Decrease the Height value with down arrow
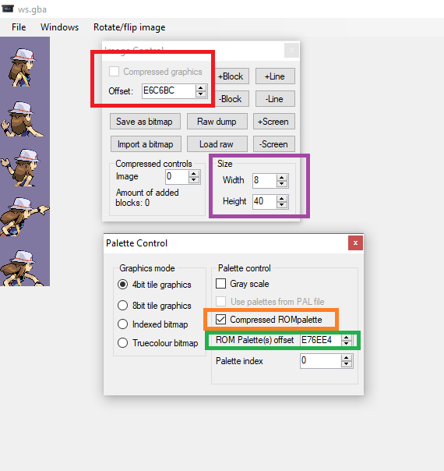The width and height of the screenshot is (444, 471). [282, 205]
